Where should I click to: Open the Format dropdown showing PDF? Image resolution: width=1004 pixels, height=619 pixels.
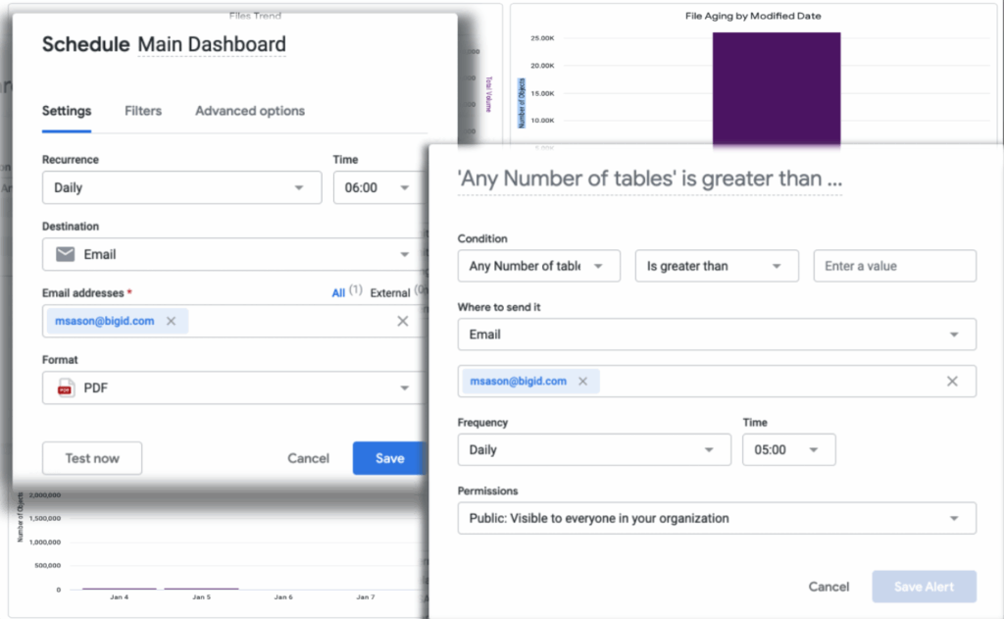(x=230, y=388)
